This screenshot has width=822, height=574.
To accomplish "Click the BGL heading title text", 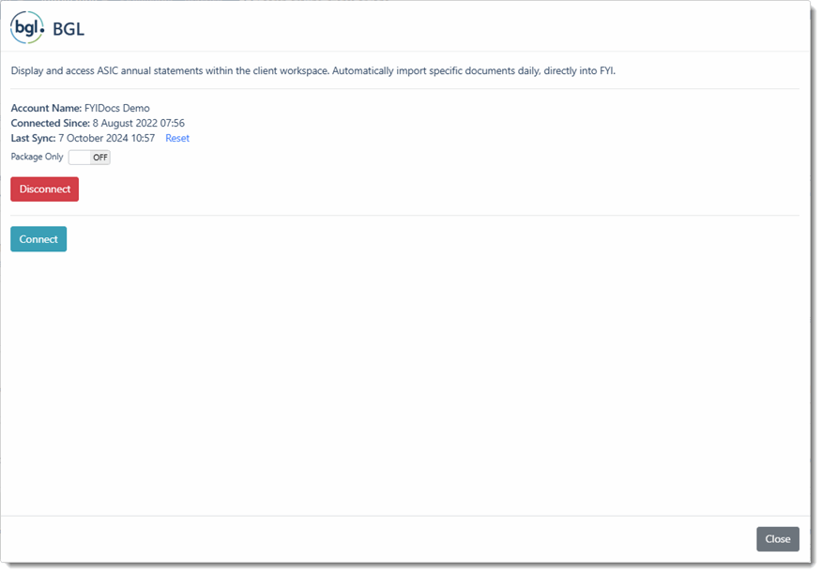I will click(x=68, y=29).
